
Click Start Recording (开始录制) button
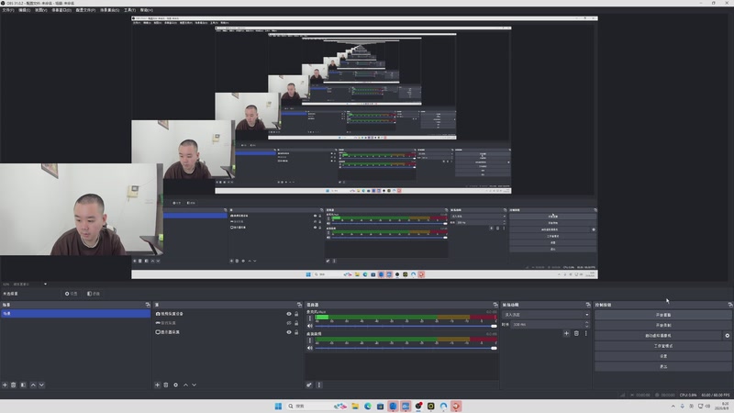pos(662,325)
